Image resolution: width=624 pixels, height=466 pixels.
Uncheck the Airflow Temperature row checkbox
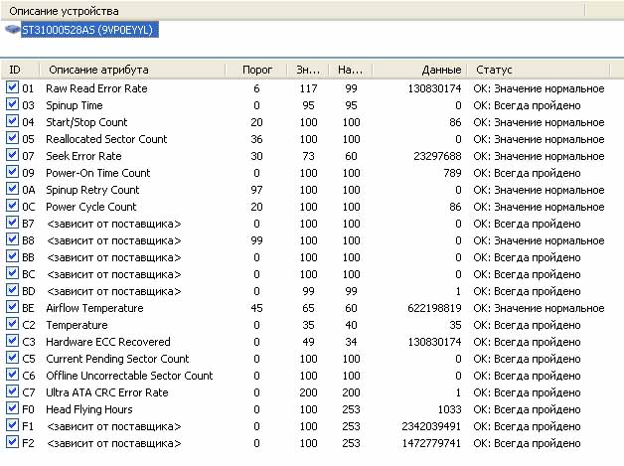pos(12,308)
